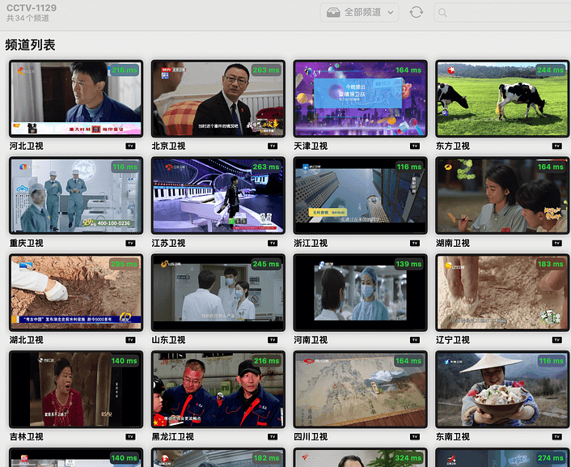
Task: Click the TV icon next to 辽宁卫视
Action: pyautogui.click(x=556, y=340)
